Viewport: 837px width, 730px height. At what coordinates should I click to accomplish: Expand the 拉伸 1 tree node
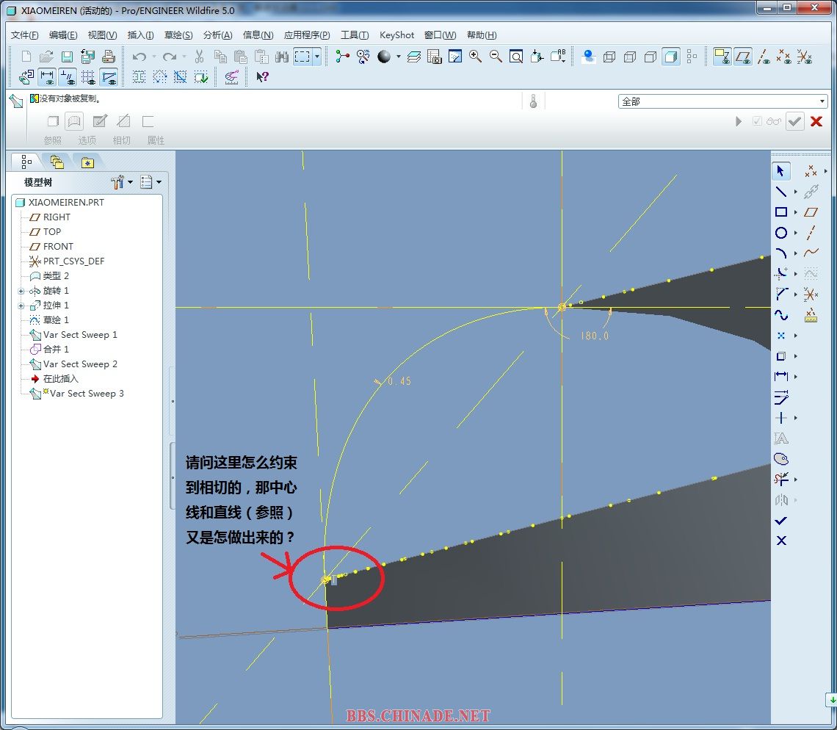(x=21, y=306)
